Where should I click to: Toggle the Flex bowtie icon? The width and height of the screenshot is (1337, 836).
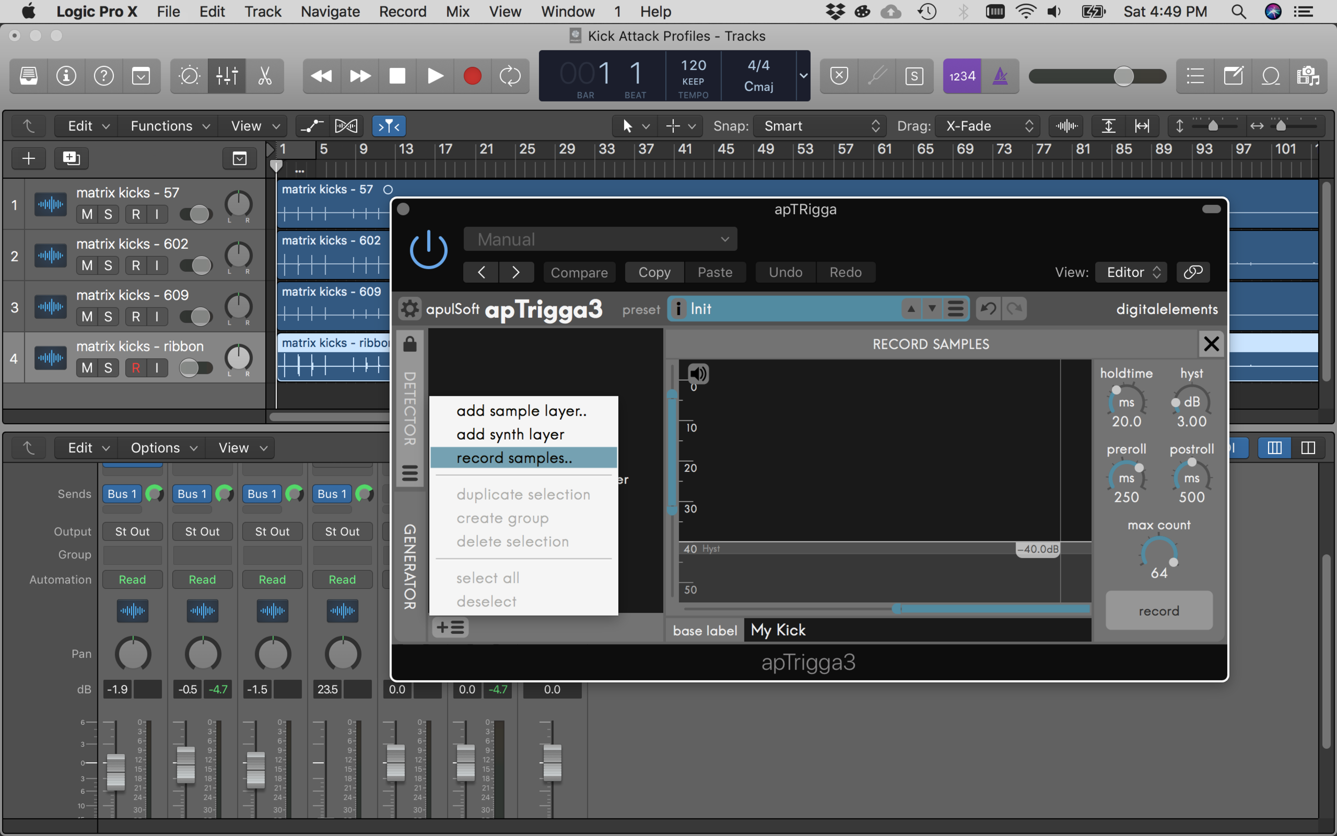pyautogui.click(x=347, y=126)
